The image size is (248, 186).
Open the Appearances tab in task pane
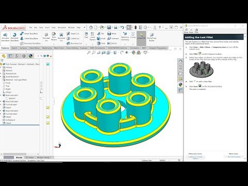180,85
